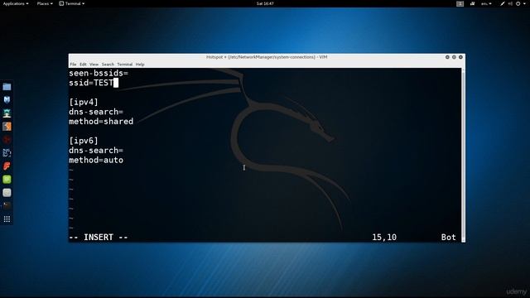Open the Terminal icon in the dock
The width and height of the screenshot is (530, 298).
[7, 206]
